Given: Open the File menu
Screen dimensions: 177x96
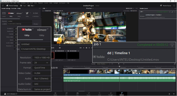Looking at the screenshot, I should coord(11,3).
